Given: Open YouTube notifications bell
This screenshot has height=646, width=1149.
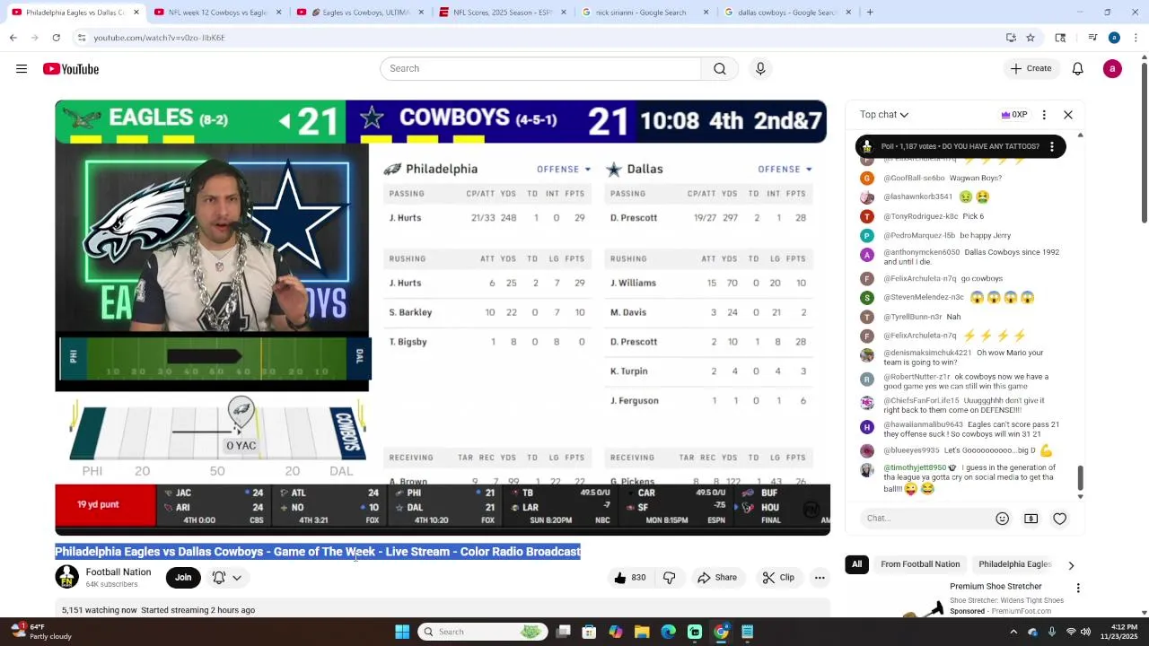Looking at the screenshot, I should (1077, 69).
